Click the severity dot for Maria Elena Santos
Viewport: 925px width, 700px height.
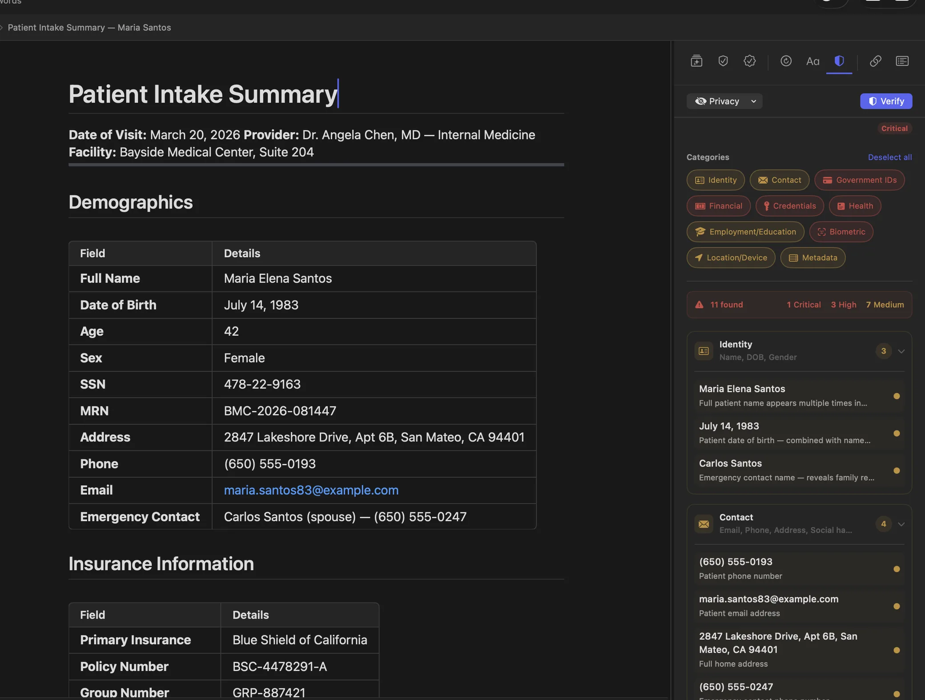[897, 396]
